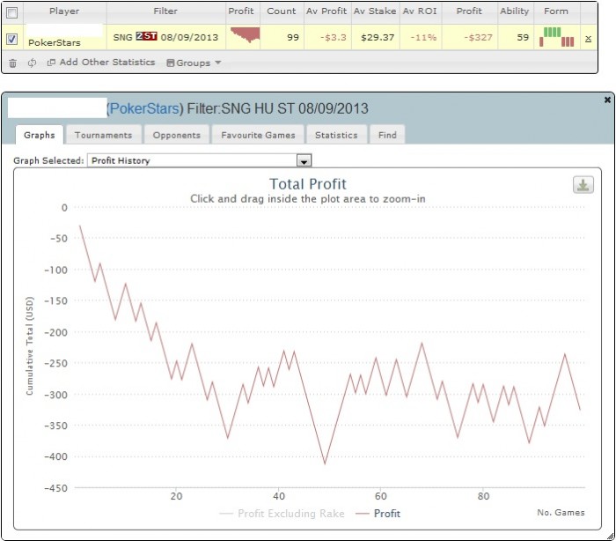Open the Tournaments tab

coord(103,135)
